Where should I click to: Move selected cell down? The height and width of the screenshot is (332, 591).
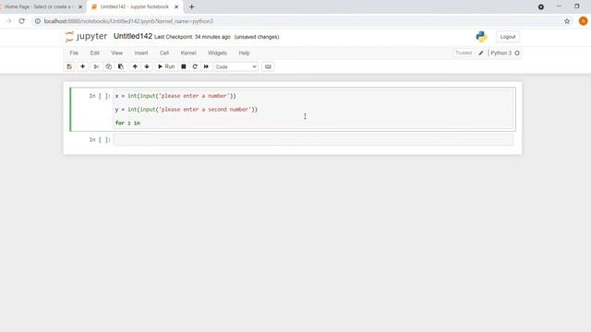click(x=147, y=66)
